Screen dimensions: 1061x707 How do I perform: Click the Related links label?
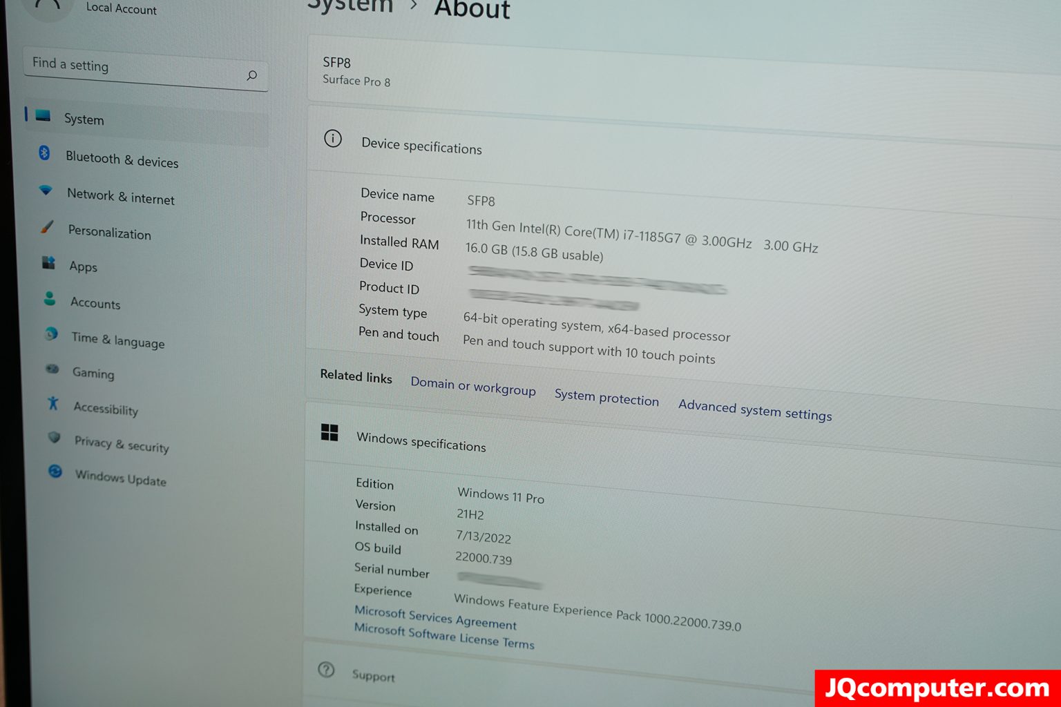pos(356,376)
